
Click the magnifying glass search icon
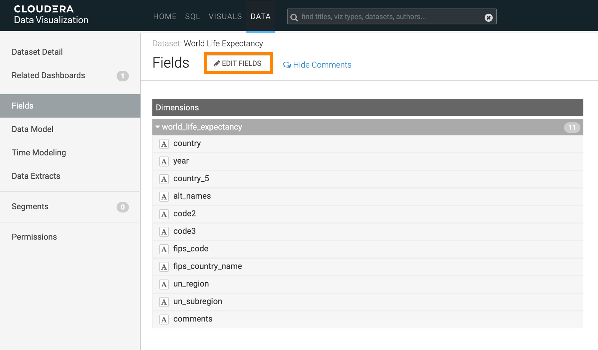click(294, 17)
